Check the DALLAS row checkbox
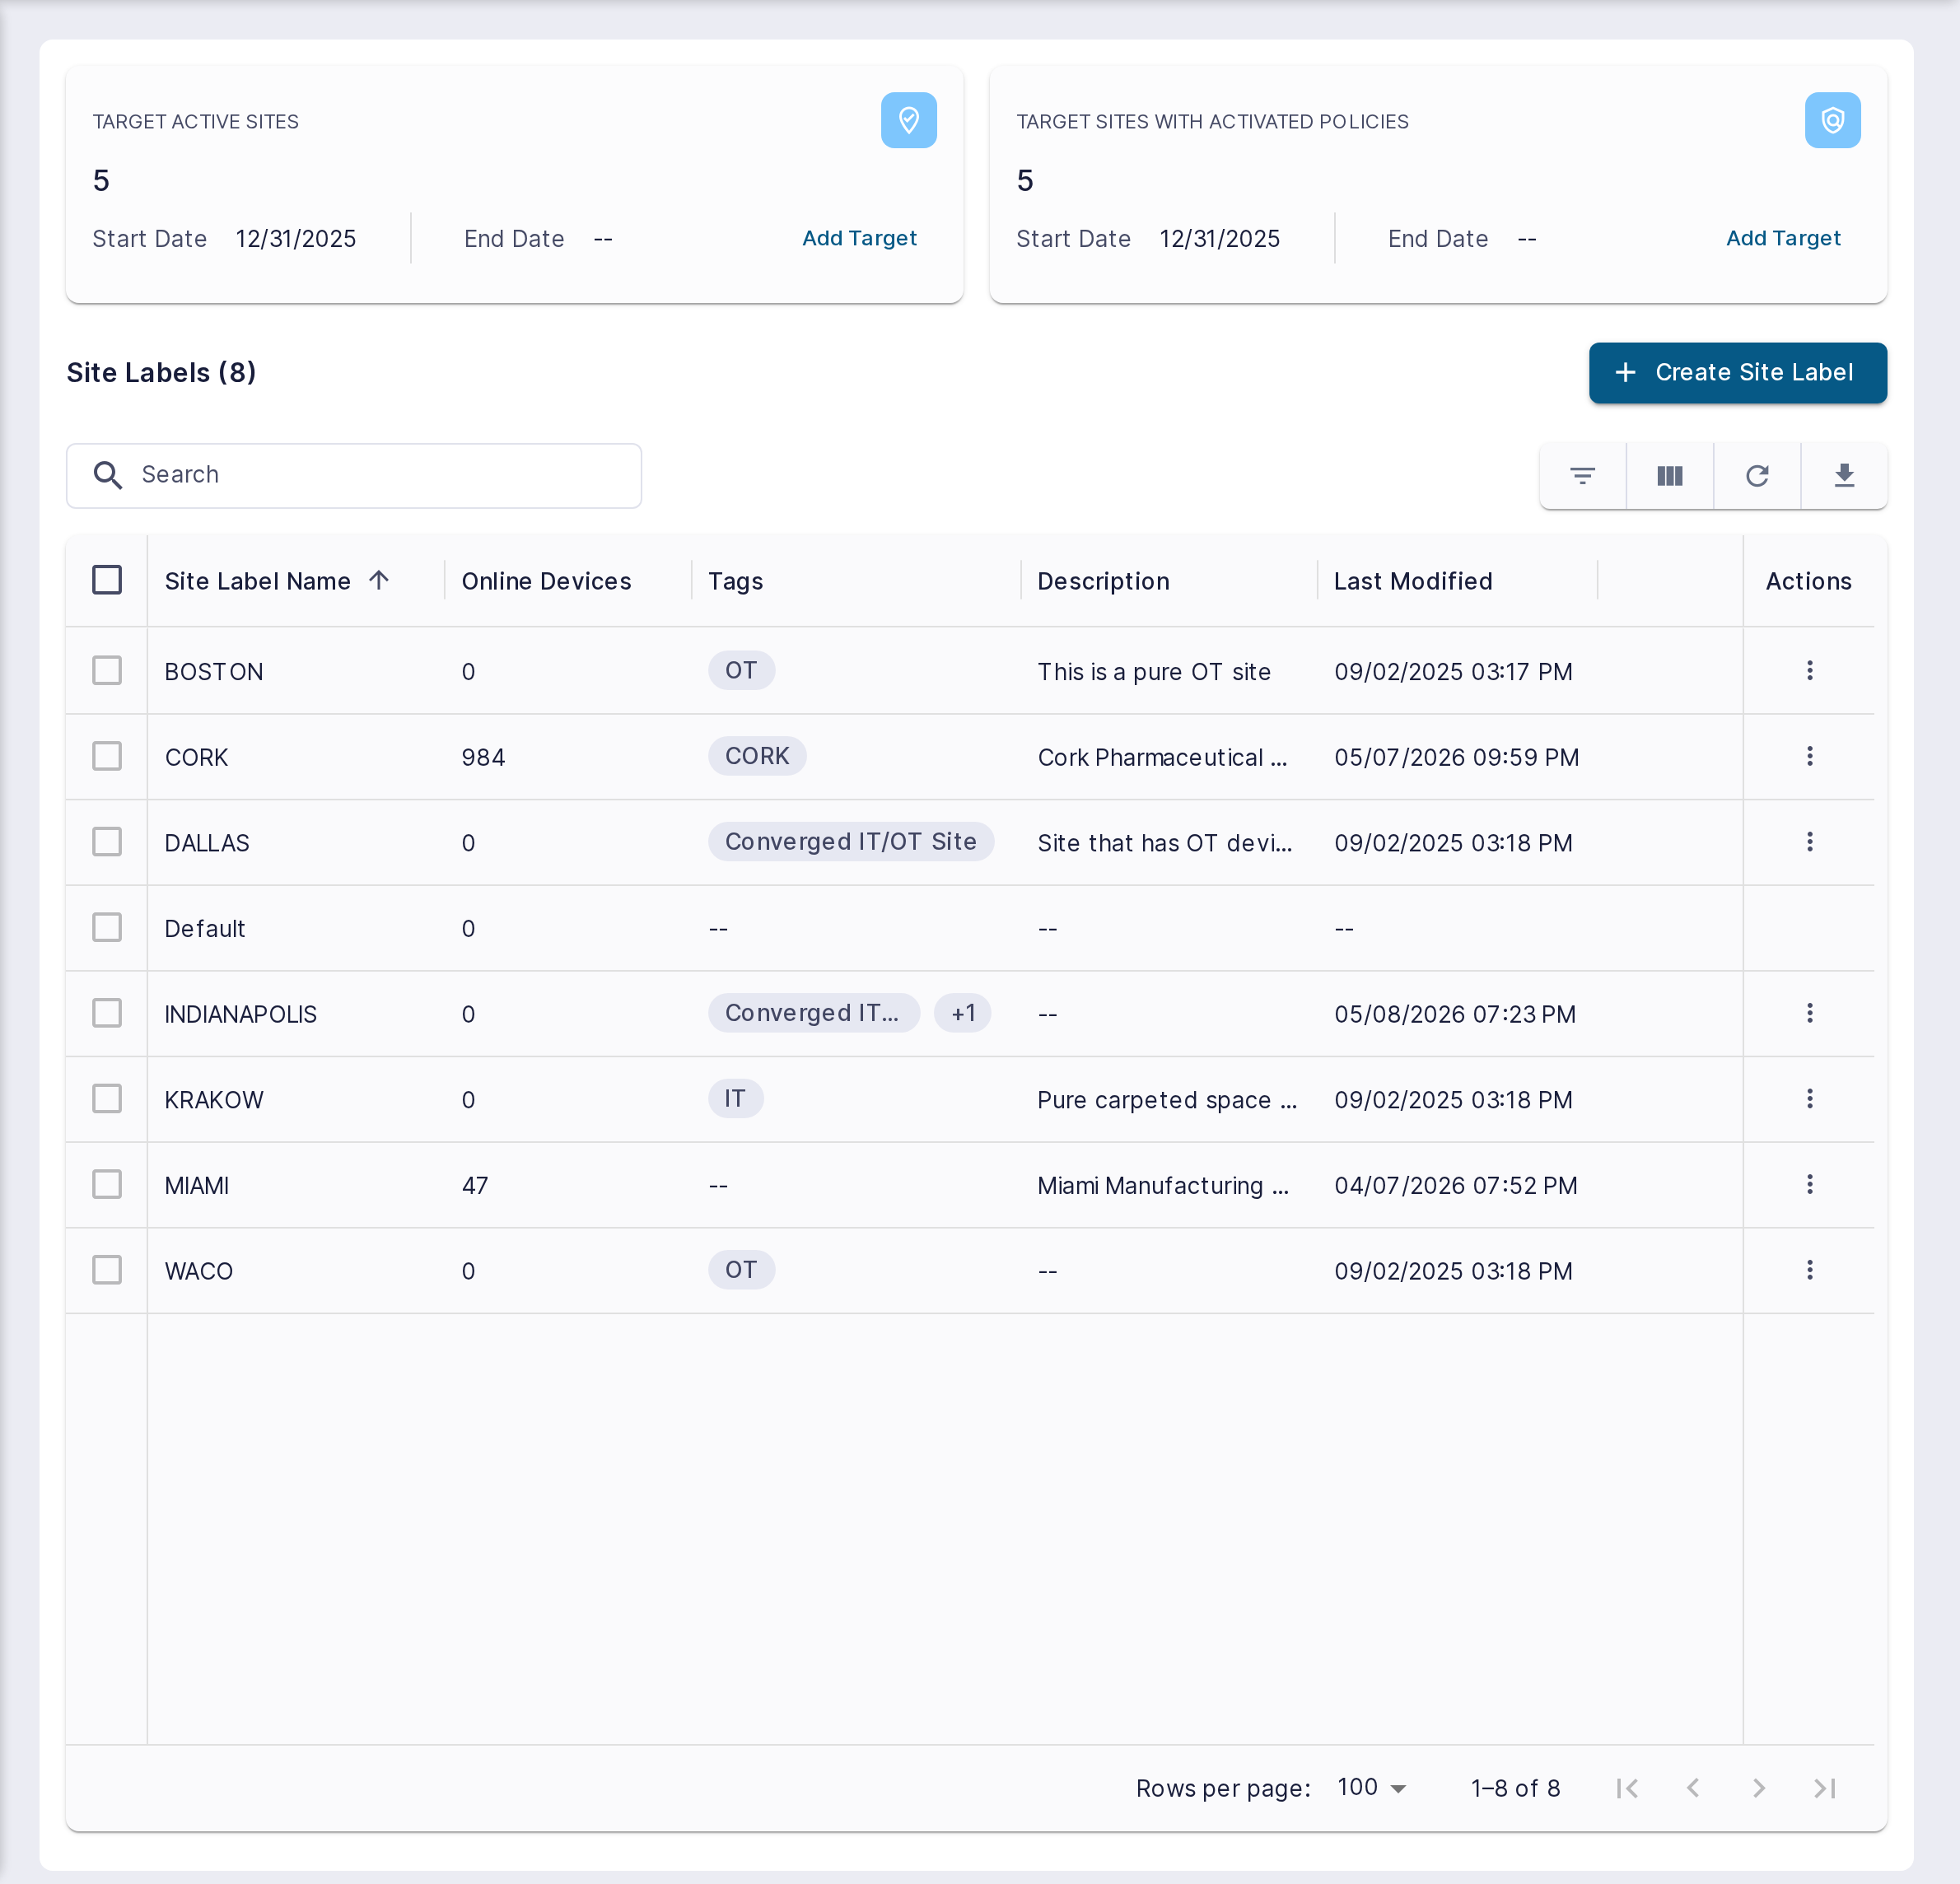 pyautogui.click(x=107, y=842)
